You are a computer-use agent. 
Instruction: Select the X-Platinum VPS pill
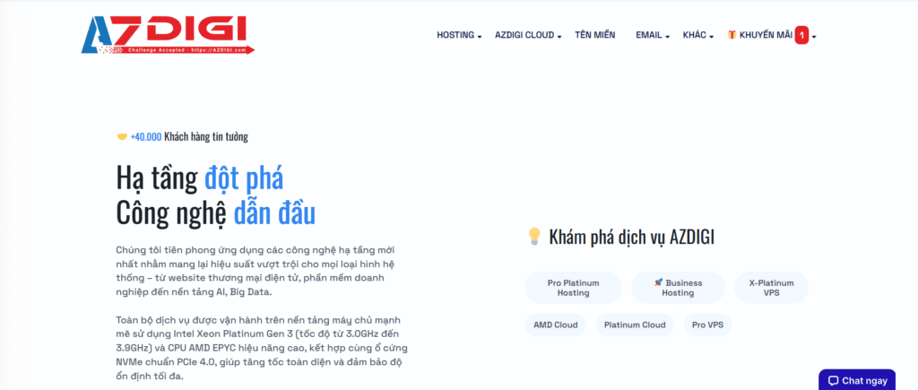tap(771, 288)
